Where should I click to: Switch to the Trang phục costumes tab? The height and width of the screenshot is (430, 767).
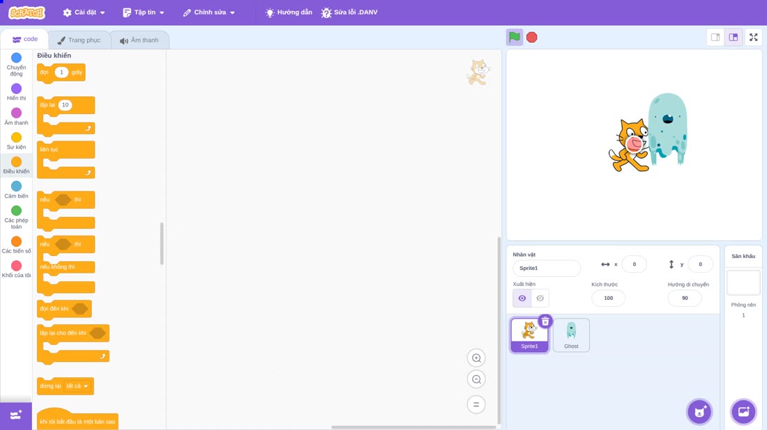79,40
